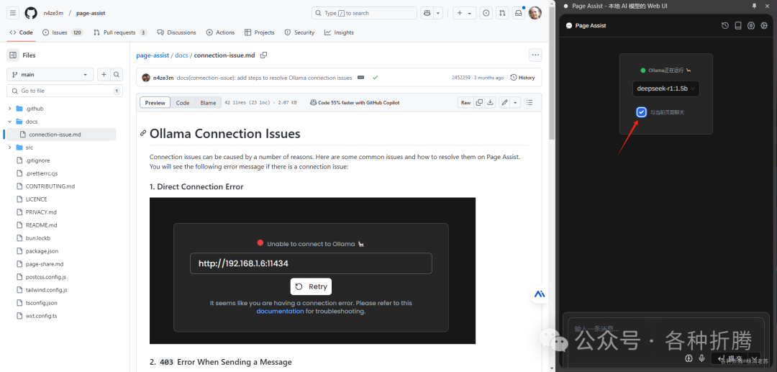777x372 pixels.
Task: Open the Actions tab
Action: 221,32
